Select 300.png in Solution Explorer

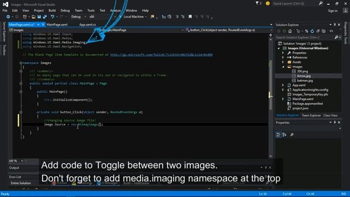[x=302, y=72]
